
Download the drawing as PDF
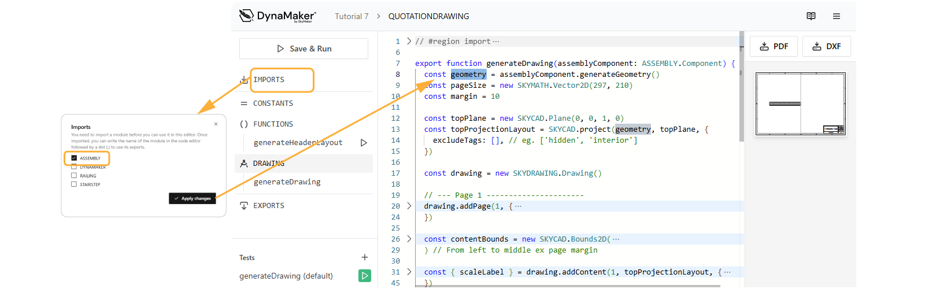click(x=774, y=46)
